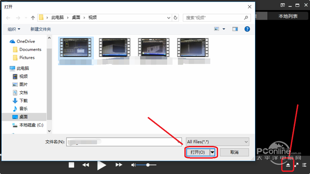310x174 pixels.
Task: Open recent locations dropdown arrow
Action: click(x=26, y=18)
